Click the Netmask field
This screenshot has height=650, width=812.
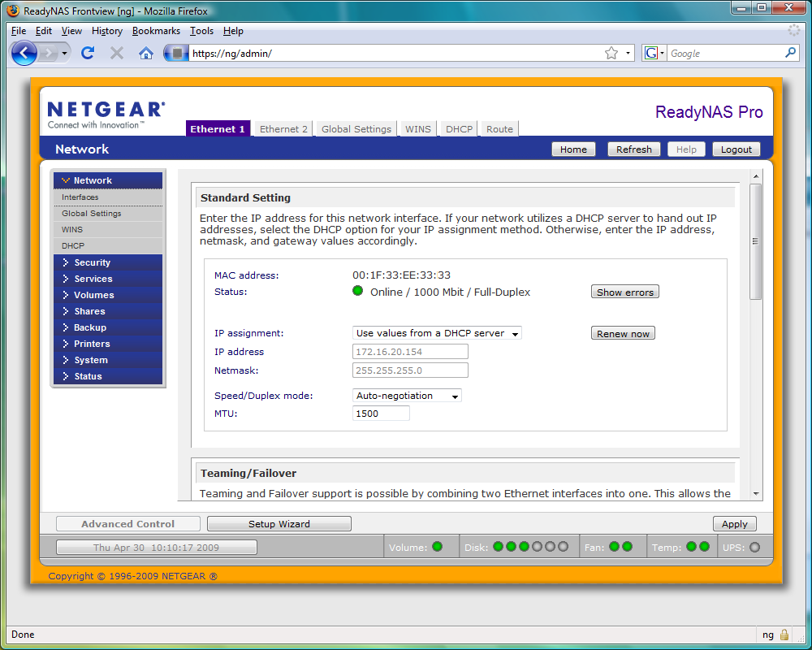pos(410,370)
